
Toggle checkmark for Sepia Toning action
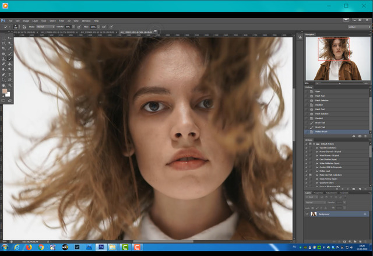(x=307, y=180)
